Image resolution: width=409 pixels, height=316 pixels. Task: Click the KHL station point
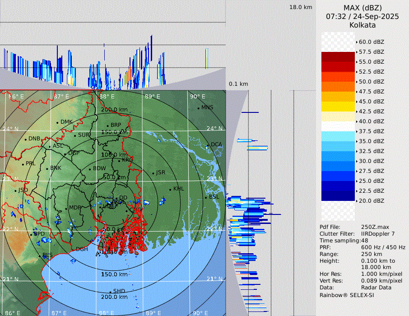click(170, 189)
